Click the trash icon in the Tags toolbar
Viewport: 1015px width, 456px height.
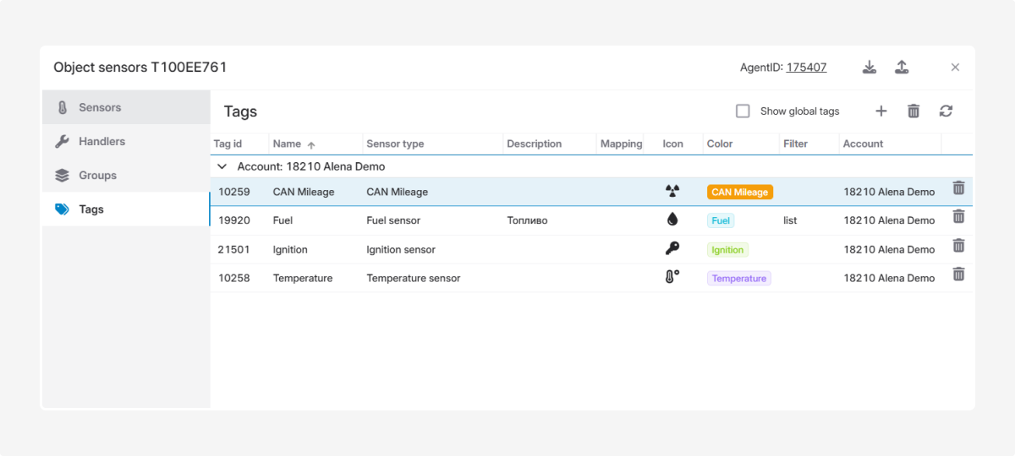coord(913,111)
